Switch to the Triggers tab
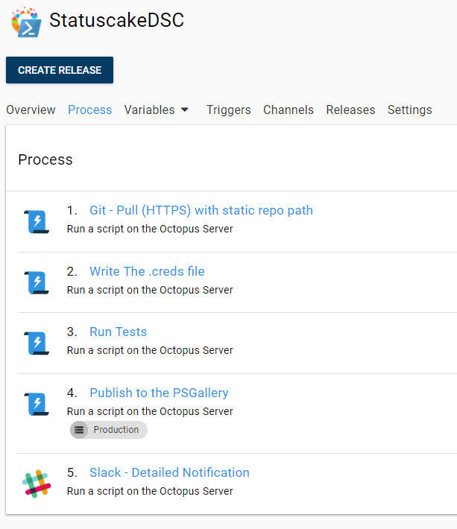This screenshot has height=529, width=457. point(228,110)
